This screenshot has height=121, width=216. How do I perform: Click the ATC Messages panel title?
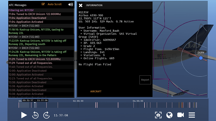pyautogui.click(x=18, y=5)
